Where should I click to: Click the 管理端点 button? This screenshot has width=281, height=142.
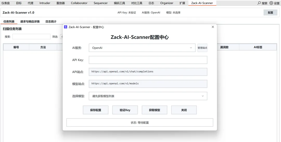click(x=202, y=48)
